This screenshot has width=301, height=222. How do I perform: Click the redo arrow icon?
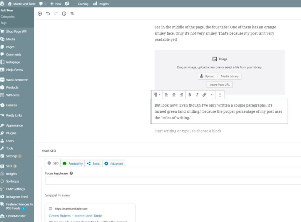click(56, 14)
